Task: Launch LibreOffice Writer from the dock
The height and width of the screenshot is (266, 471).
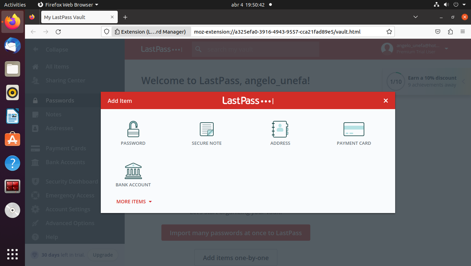Action: tap(12, 116)
